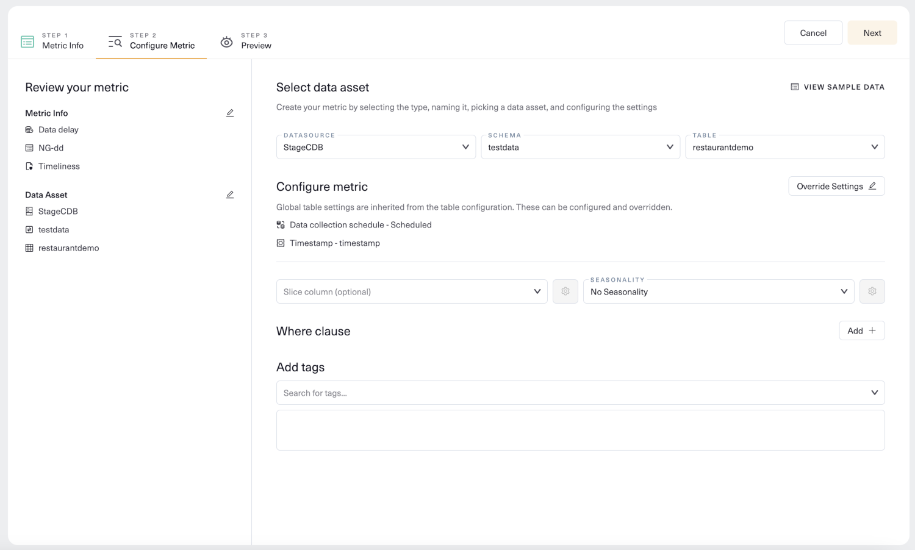Click the restaurantdemo table icon in sidebar
Screen dimensions: 915x550
(29, 248)
